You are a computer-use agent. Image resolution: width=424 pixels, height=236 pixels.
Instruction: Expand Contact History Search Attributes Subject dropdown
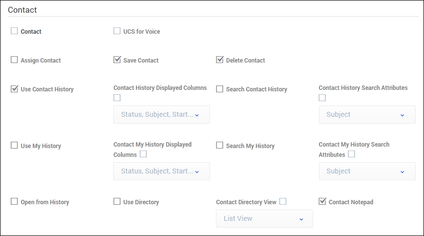click(367, 115)
